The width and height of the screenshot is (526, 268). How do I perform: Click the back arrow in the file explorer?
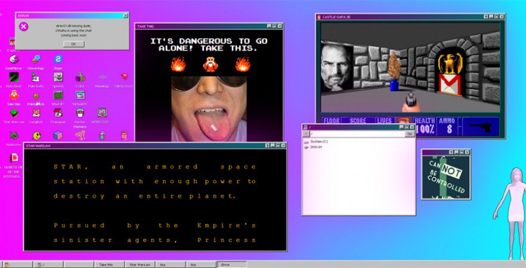click(306, 133)
